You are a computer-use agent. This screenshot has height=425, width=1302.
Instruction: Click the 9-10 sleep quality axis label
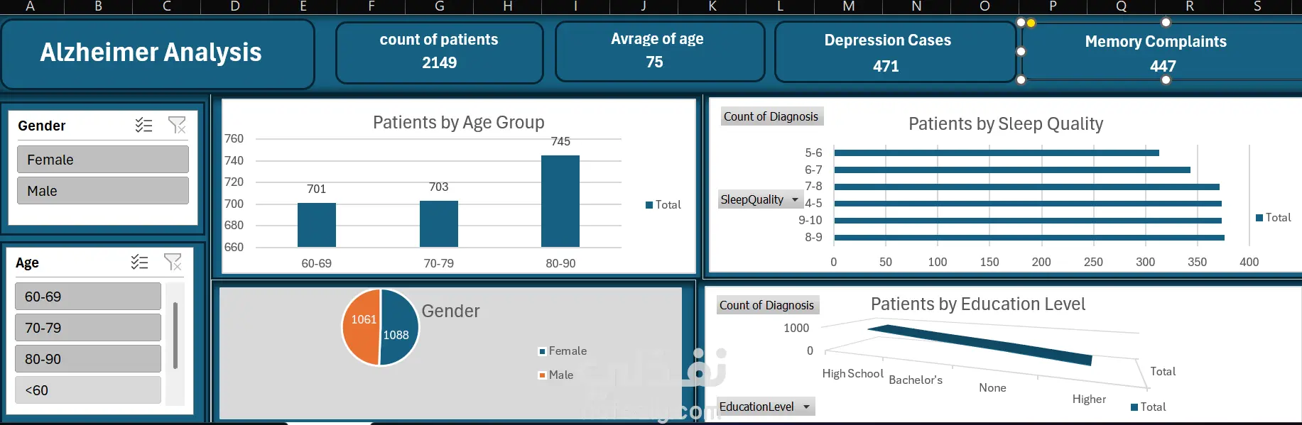point(810,220)
